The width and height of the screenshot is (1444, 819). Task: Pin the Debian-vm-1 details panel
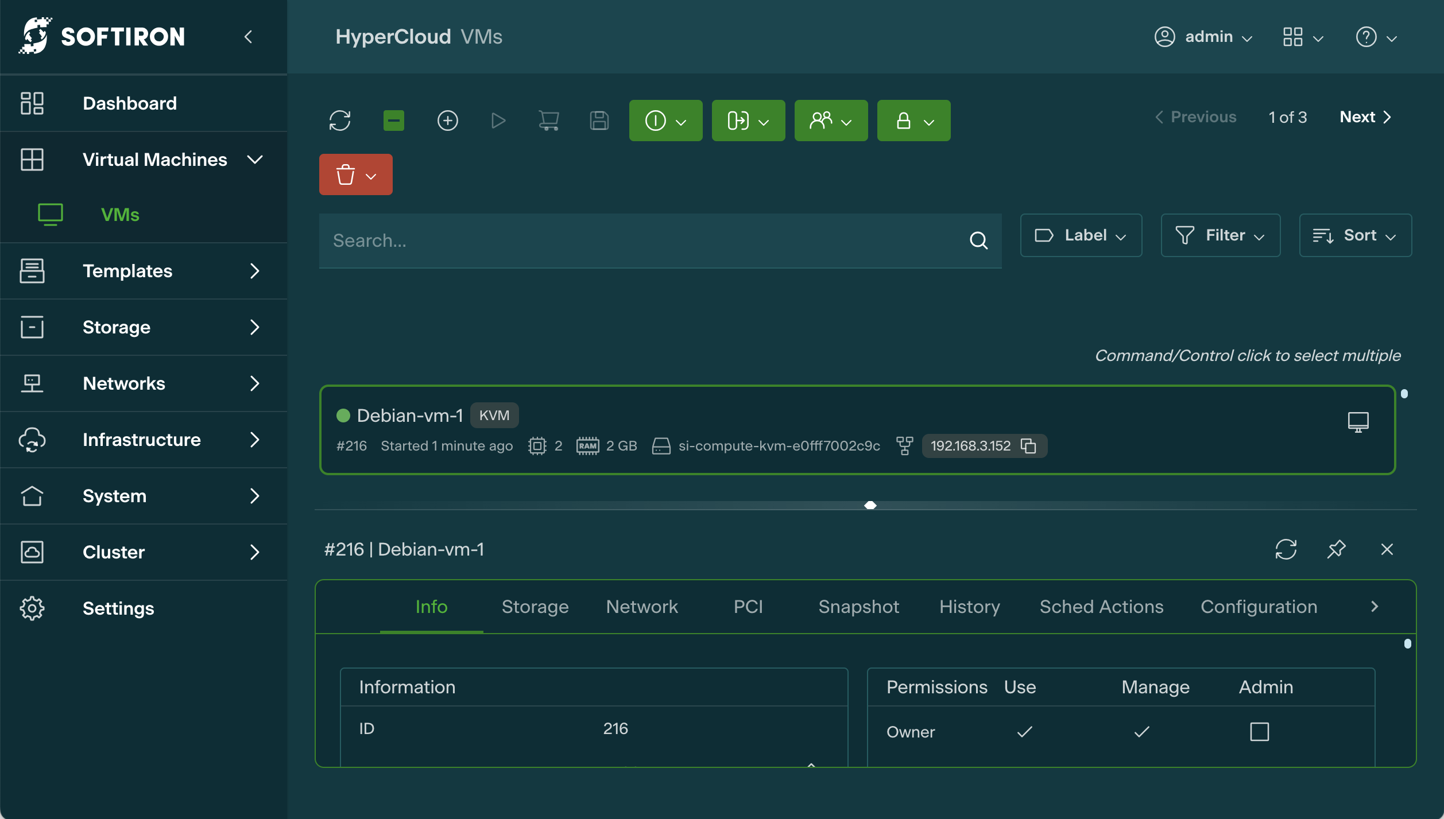[x=1336, y=549]
